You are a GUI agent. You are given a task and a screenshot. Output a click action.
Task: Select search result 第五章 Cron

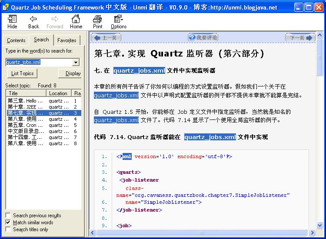pos(25,125)
